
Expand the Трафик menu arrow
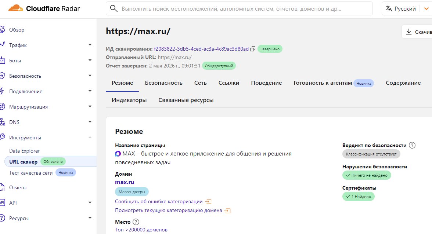pyautogui.click(x=90, y=44)
